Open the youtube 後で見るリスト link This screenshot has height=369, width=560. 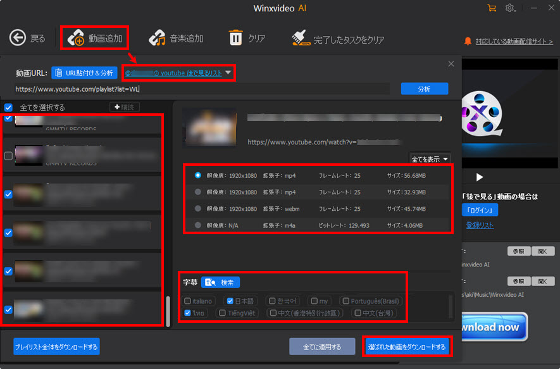point(173,73)
